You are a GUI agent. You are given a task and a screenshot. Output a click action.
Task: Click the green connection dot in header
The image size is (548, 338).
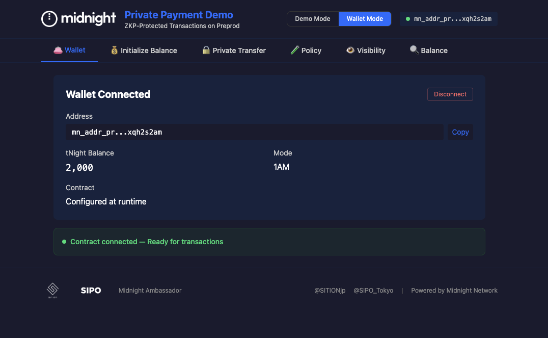408,19
